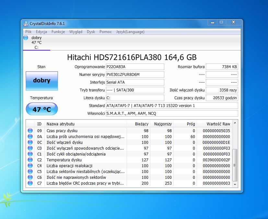Open the Funkcje menu
The width and height of the screenshot is (268, 219).
[58, 32]
